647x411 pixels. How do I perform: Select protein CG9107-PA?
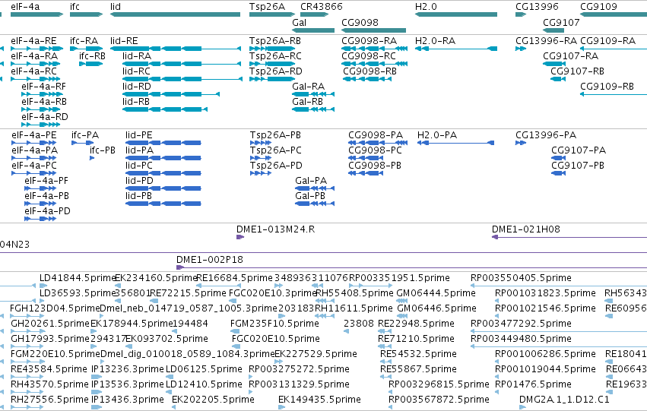558,158
